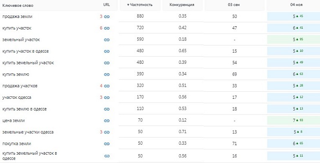Click the Ключевое слово column header

18,5
